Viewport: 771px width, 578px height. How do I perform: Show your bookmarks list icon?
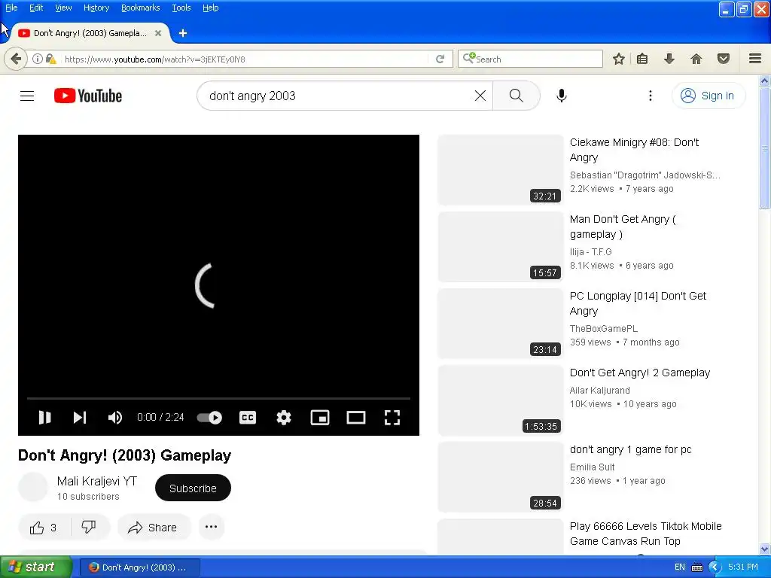point(642,59)
